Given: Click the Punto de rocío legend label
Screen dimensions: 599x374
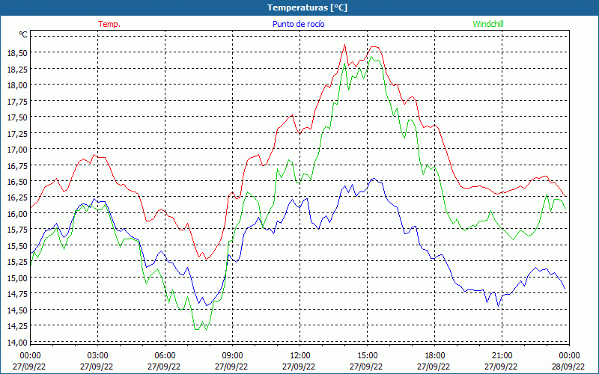Looking at the screenshot, I should click(x=298, y=24).
